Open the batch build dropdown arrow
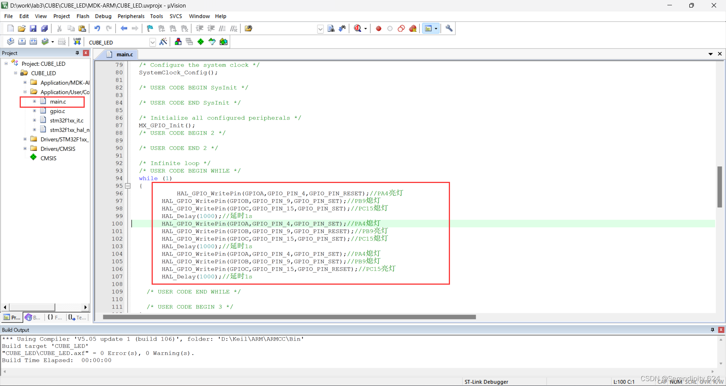The width and height of the screenshot is (726, 386). pyautogui.click(x=53, y=42)
